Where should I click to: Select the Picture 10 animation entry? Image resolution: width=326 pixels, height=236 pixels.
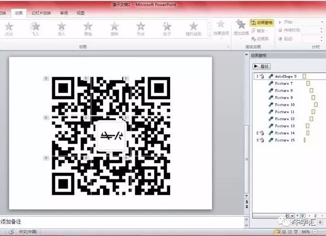click(x=290, y=105)
